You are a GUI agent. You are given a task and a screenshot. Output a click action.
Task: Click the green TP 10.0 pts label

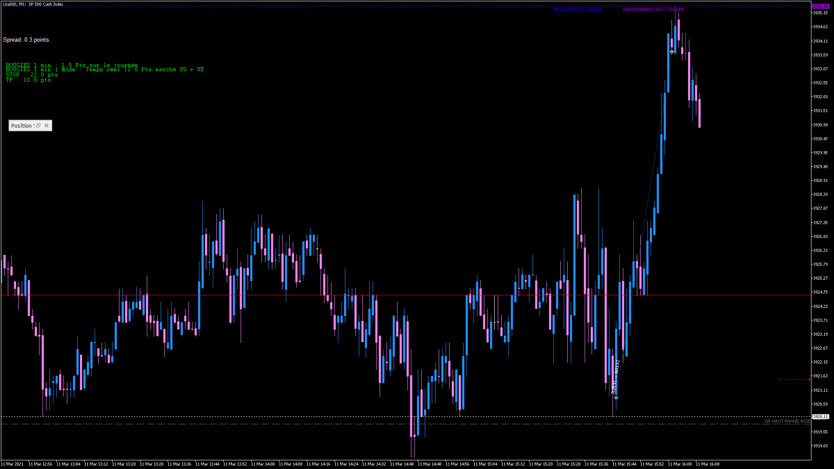point(28,80)
